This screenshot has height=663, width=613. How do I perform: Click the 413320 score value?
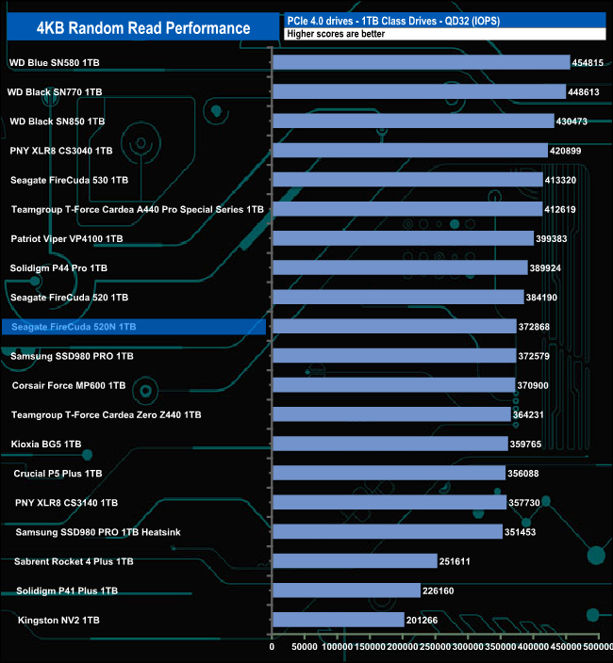pyautogui.click(x=560, y=180)
